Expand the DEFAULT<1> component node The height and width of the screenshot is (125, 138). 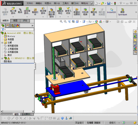[2, 58]
